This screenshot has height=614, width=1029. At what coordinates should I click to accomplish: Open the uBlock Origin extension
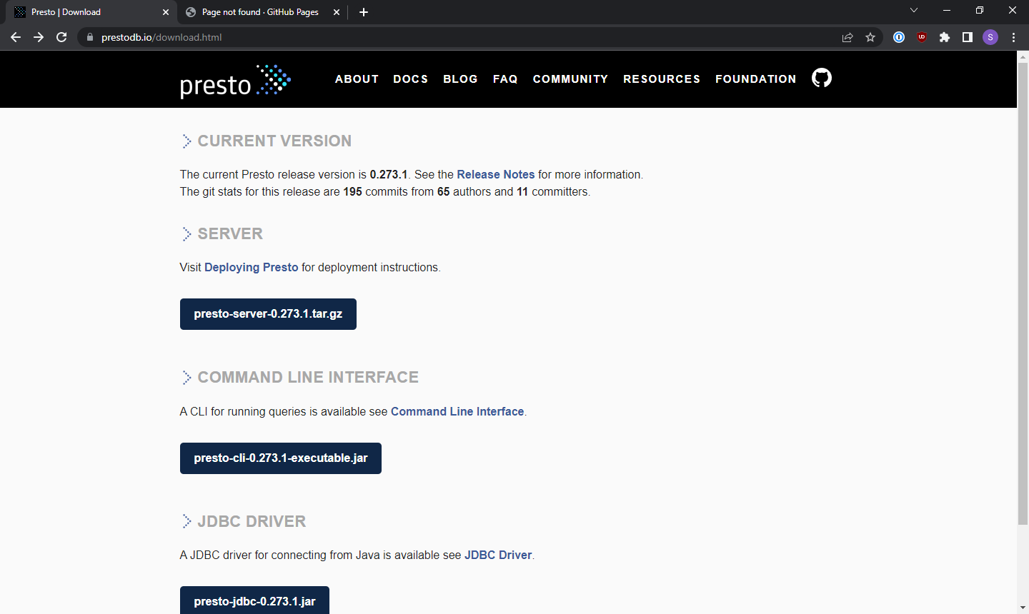[922, 37]
